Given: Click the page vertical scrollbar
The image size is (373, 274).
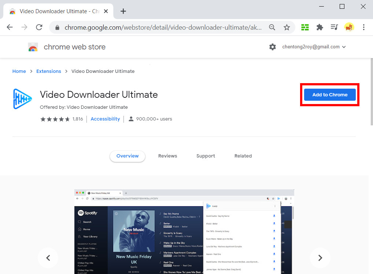Looking at the screenshot, I should pyautogui.click(x=372, y=92).
